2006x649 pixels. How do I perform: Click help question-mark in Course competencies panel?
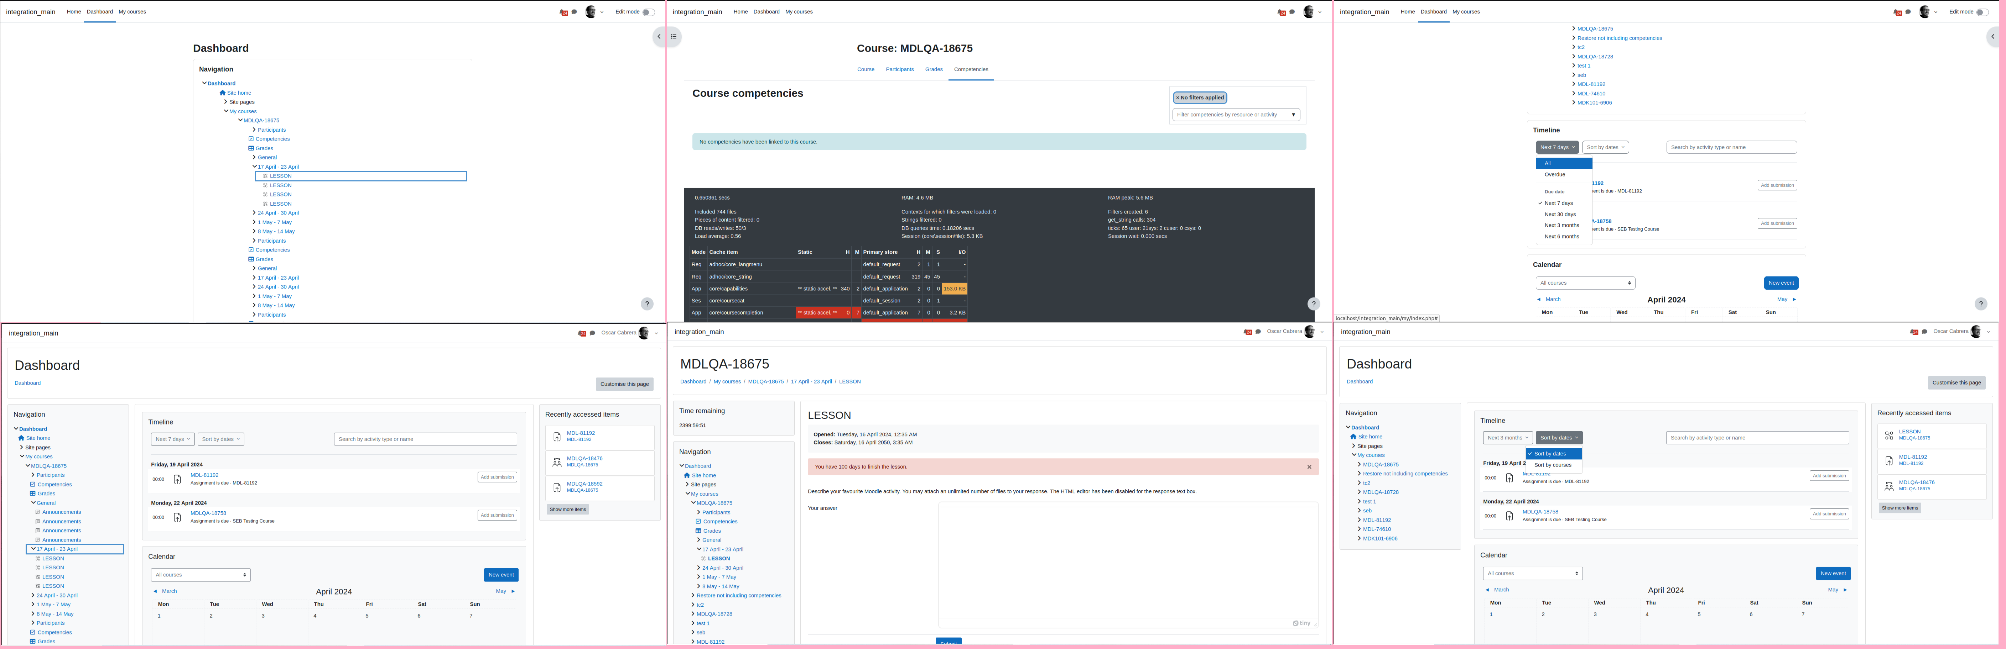(1314, 304)
